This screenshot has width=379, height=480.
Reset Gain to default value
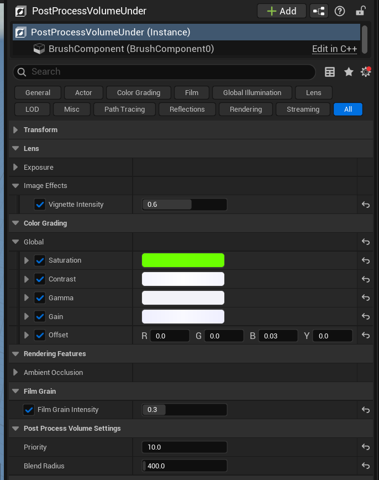[366, 316]
